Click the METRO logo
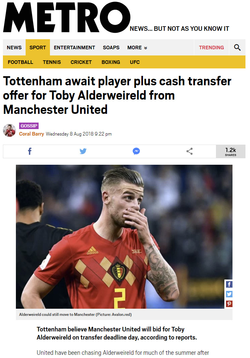Screen dimensions: 250x358 click(x=67, y=18)
